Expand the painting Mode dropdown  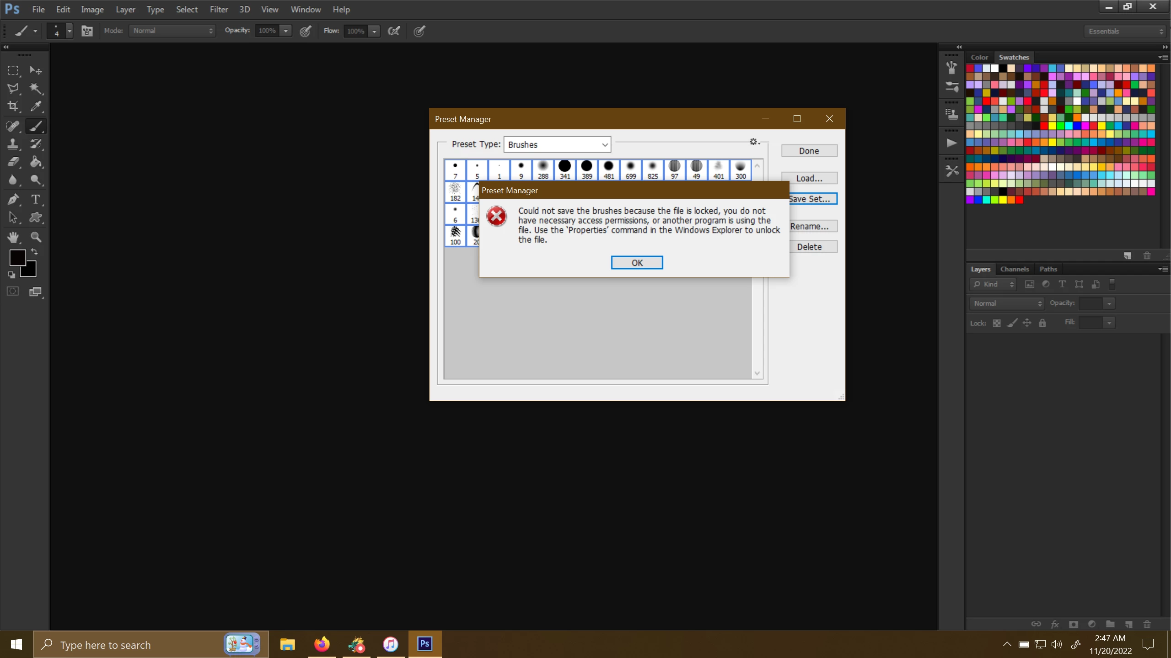[x=172, y=31]
